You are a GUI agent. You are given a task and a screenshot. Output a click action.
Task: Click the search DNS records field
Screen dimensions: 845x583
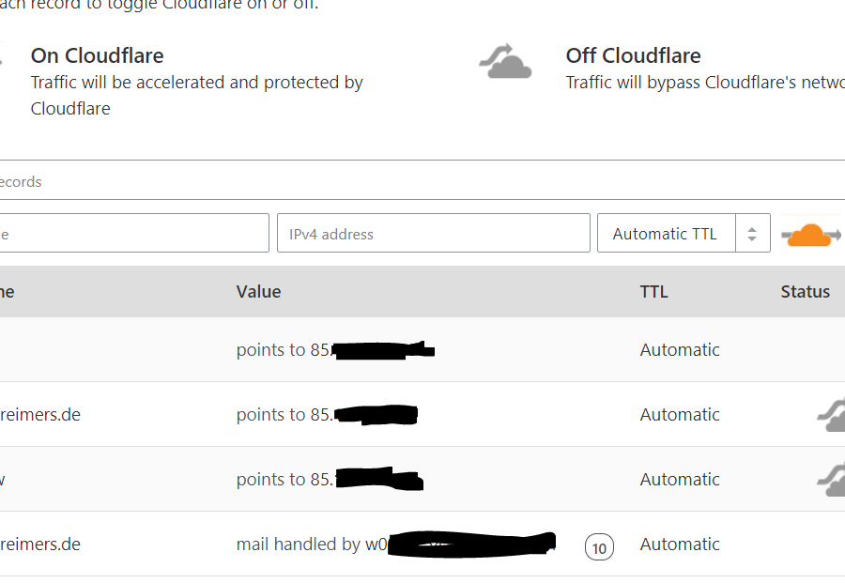422,180
